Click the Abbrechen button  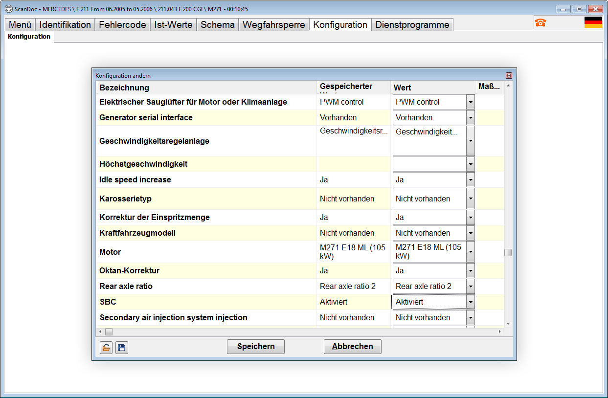352,347
